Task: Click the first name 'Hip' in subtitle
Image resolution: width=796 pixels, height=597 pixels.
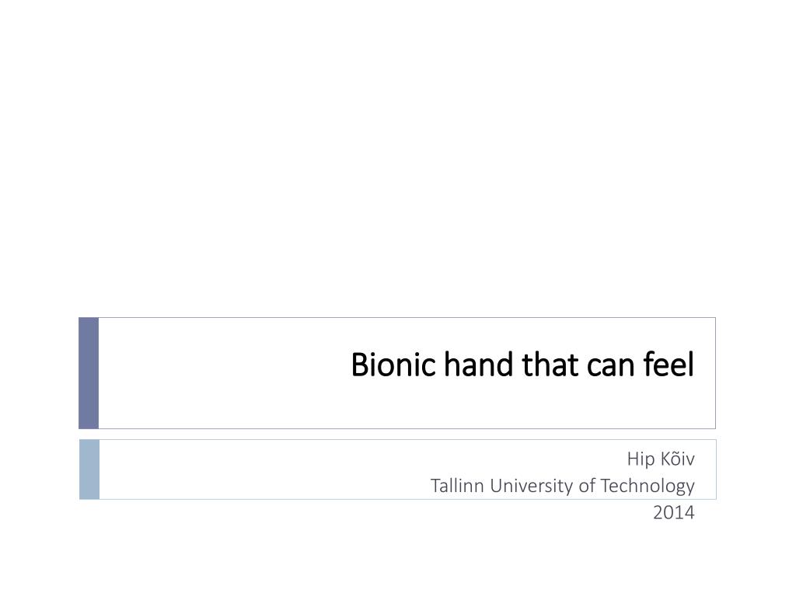Action: (x=641, y=460)
